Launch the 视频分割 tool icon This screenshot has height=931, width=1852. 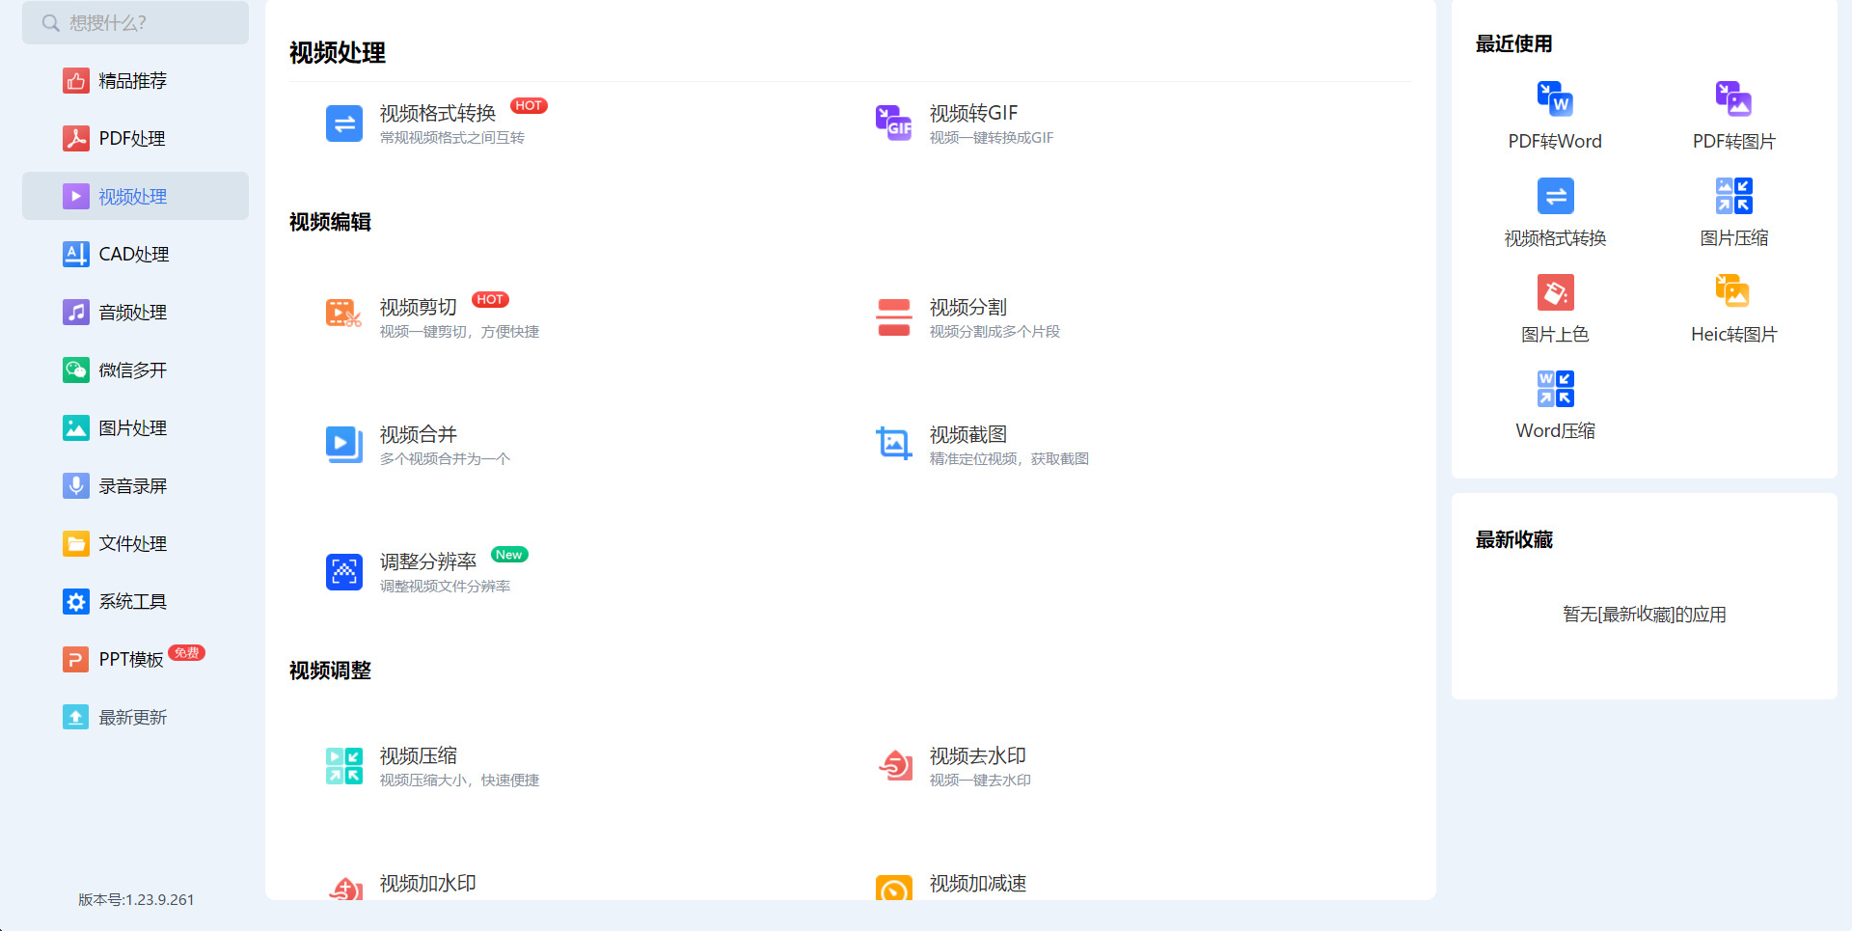click(894, 317)
